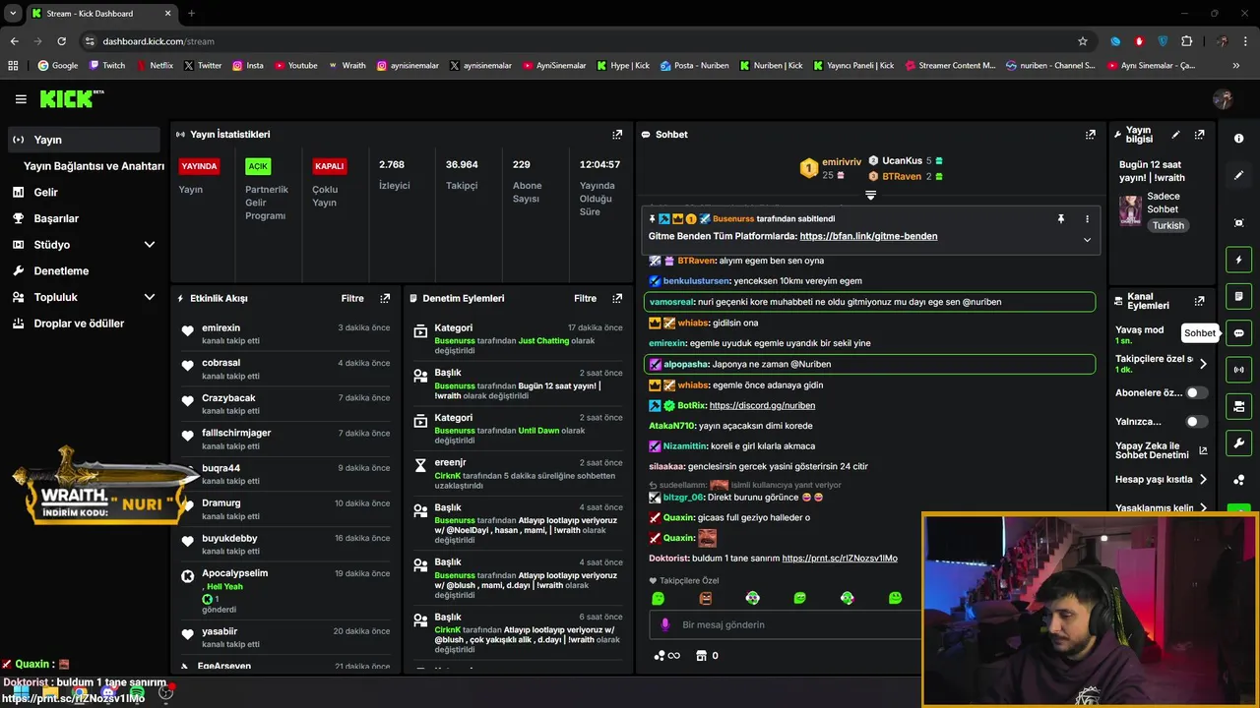Viewport: 1260px width, 708px height.
Task: Click emirivriv in the chat leaderboard
Action: (x=842, y=161)
